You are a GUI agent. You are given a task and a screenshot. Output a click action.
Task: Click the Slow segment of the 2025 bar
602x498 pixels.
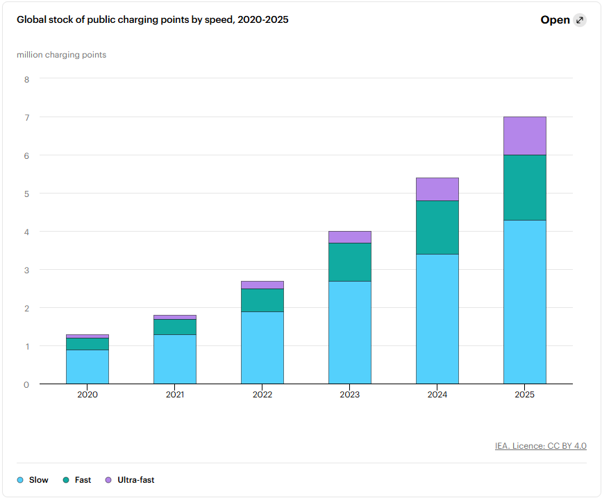point(525,302)
